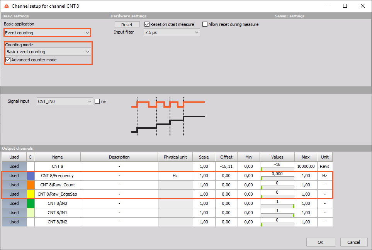
Task: Enable Allow reset during measure checkbox
Action: coord(205,24)
